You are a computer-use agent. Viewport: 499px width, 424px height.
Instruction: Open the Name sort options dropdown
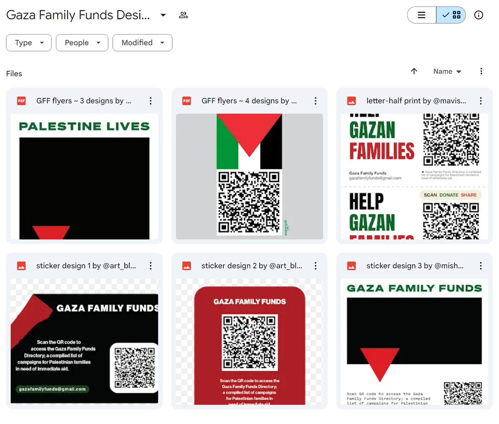447,72
